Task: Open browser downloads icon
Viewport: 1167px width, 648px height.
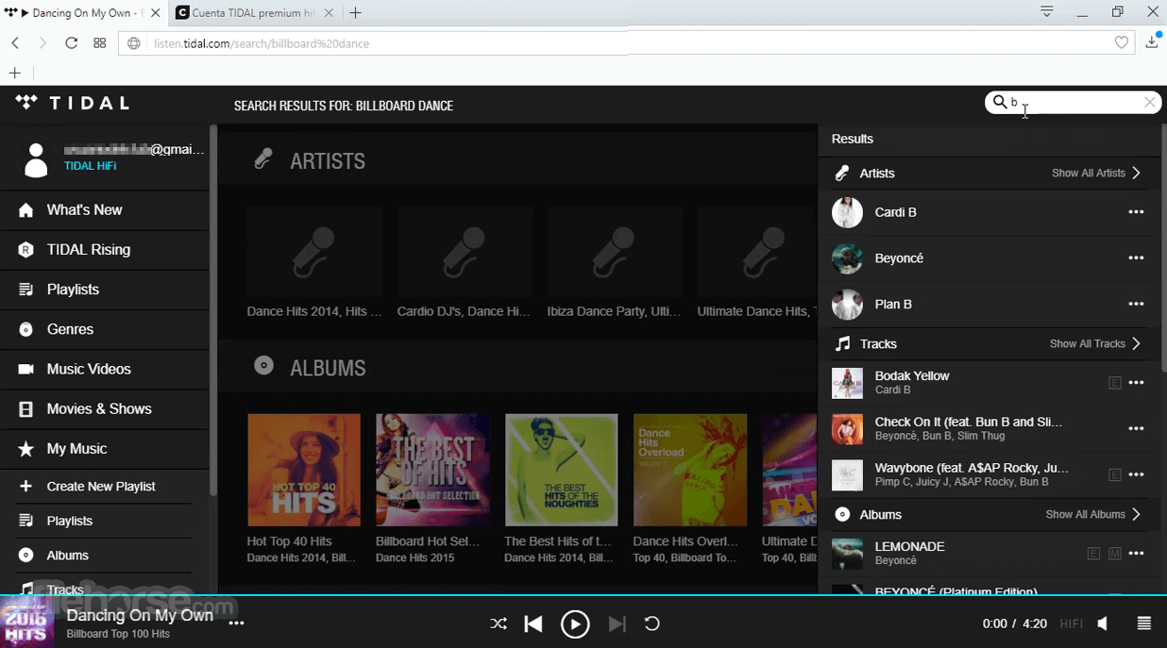Action: pyautogui.click(x=1152, y=42)
